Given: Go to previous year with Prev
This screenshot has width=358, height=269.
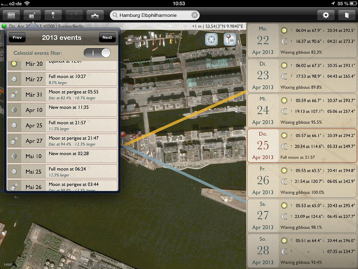Looking at the screenshot, I should pos(17,37).
